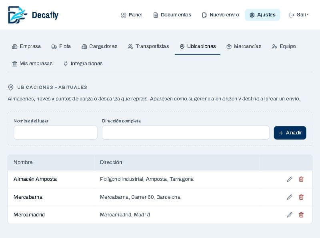Image resolution: width=320 pixels, height=238 pixels.
Task: Click the Decafly logo
Action: pos(33,15)
